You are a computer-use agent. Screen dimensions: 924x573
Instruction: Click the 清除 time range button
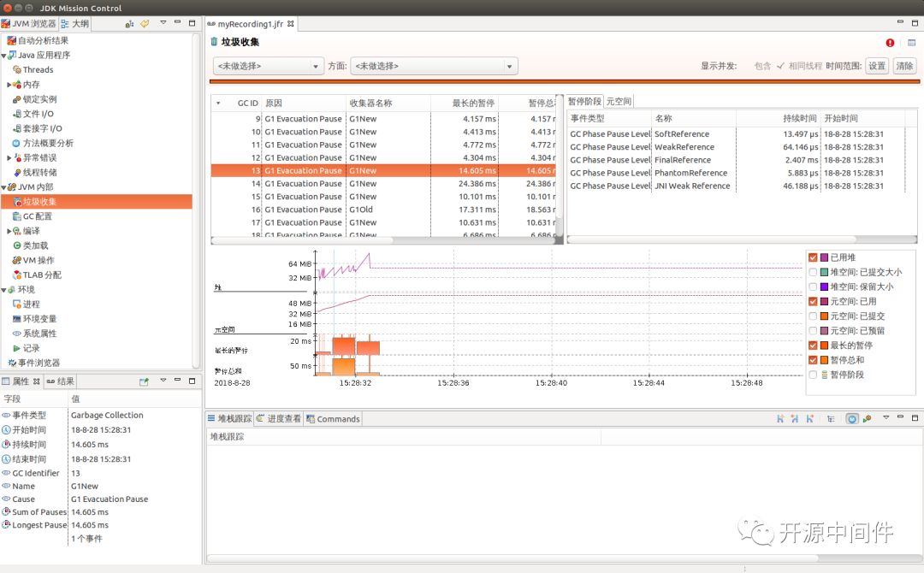[904, 66]
